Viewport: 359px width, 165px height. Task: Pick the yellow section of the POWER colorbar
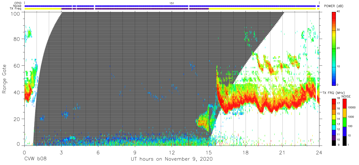pyautogui.click(x=334, y=35)
